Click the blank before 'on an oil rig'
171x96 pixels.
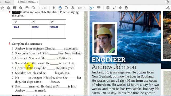54,64
